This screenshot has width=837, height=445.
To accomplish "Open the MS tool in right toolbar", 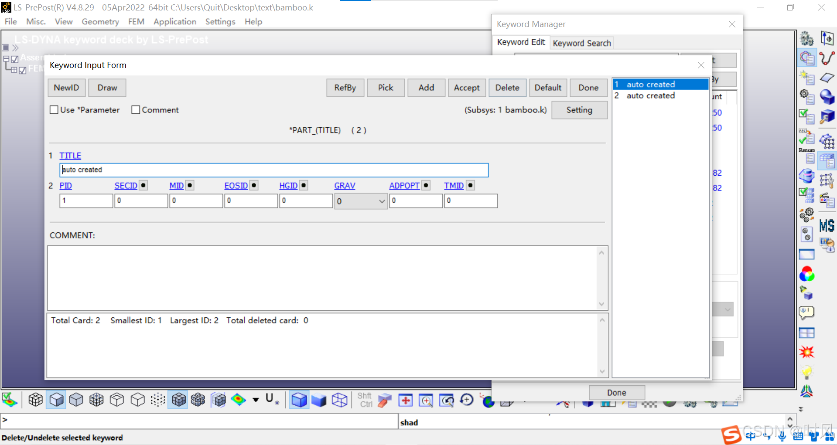I will click(827, 225).
